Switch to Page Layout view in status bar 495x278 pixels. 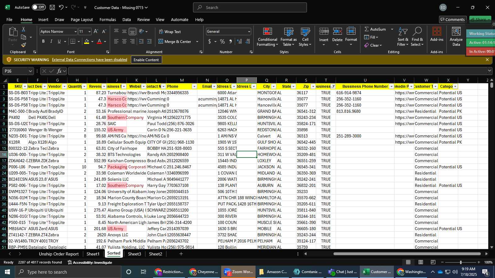(x=421, y=262)
